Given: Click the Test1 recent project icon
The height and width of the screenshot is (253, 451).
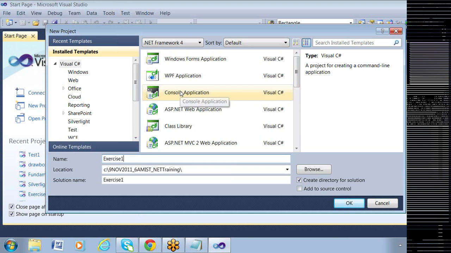Looking at the screenshot, I should point(22,155).
